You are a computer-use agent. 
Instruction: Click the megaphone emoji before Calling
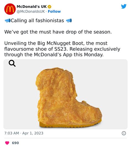point(7,21)
